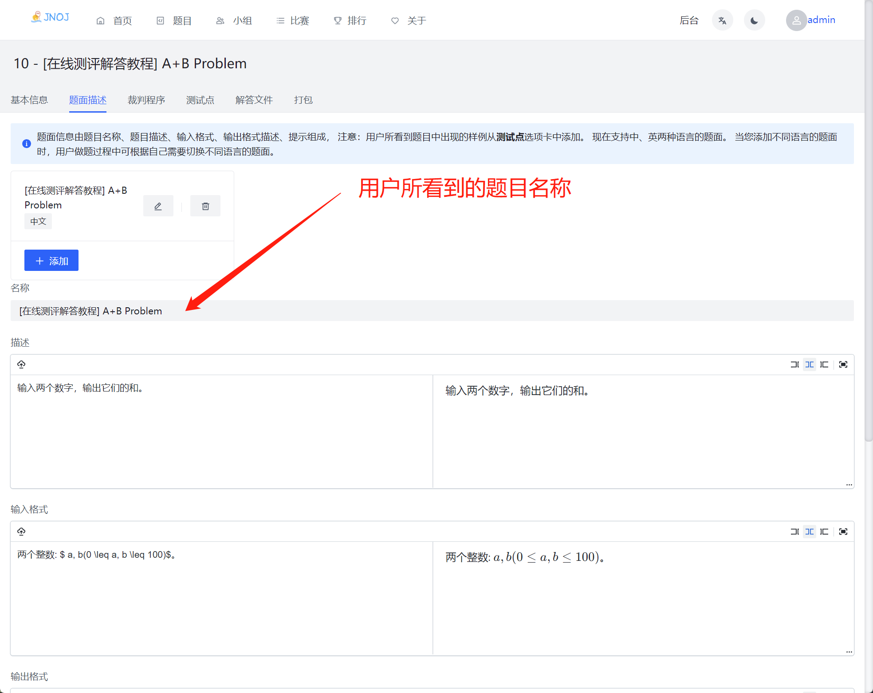
Task: Show editor only in 描述 editor
Action: [794, 364]
